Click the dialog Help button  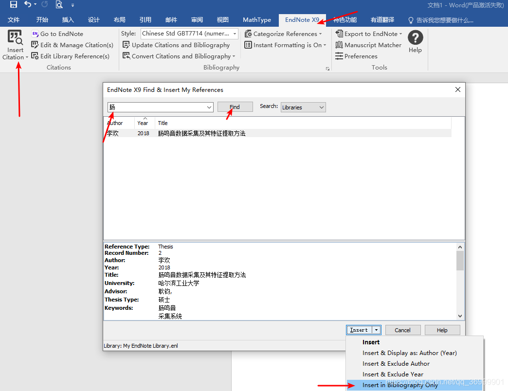(442, 330)
